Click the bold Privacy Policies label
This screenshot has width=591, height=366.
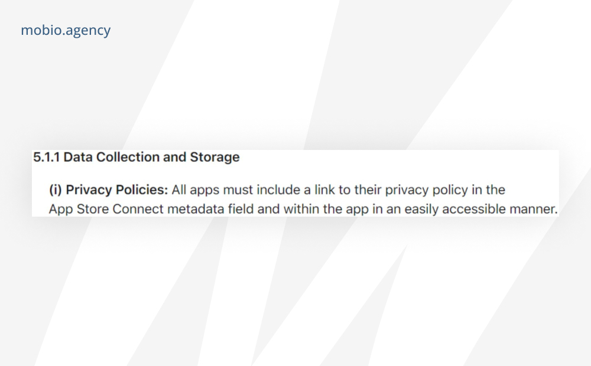[x=117, y=189]
